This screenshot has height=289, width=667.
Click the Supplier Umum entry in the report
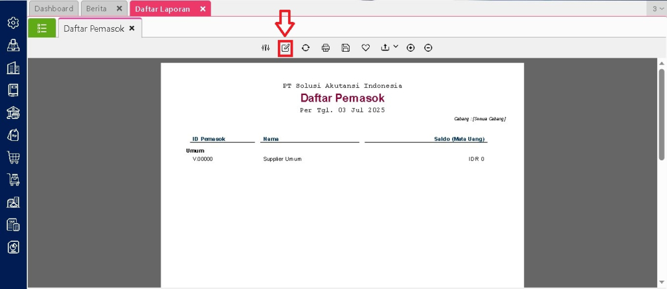click(x=282, y=159)
